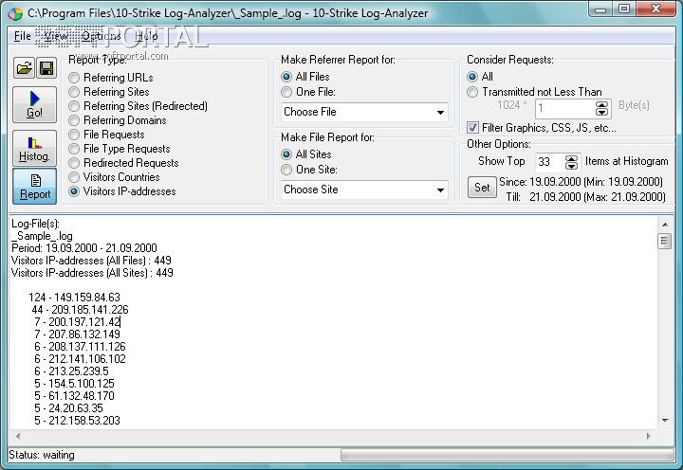The image size is (683, 470).
Task: Save the report using the floppy disk icon
Action: pyautogui.click(x=46, y=68)
